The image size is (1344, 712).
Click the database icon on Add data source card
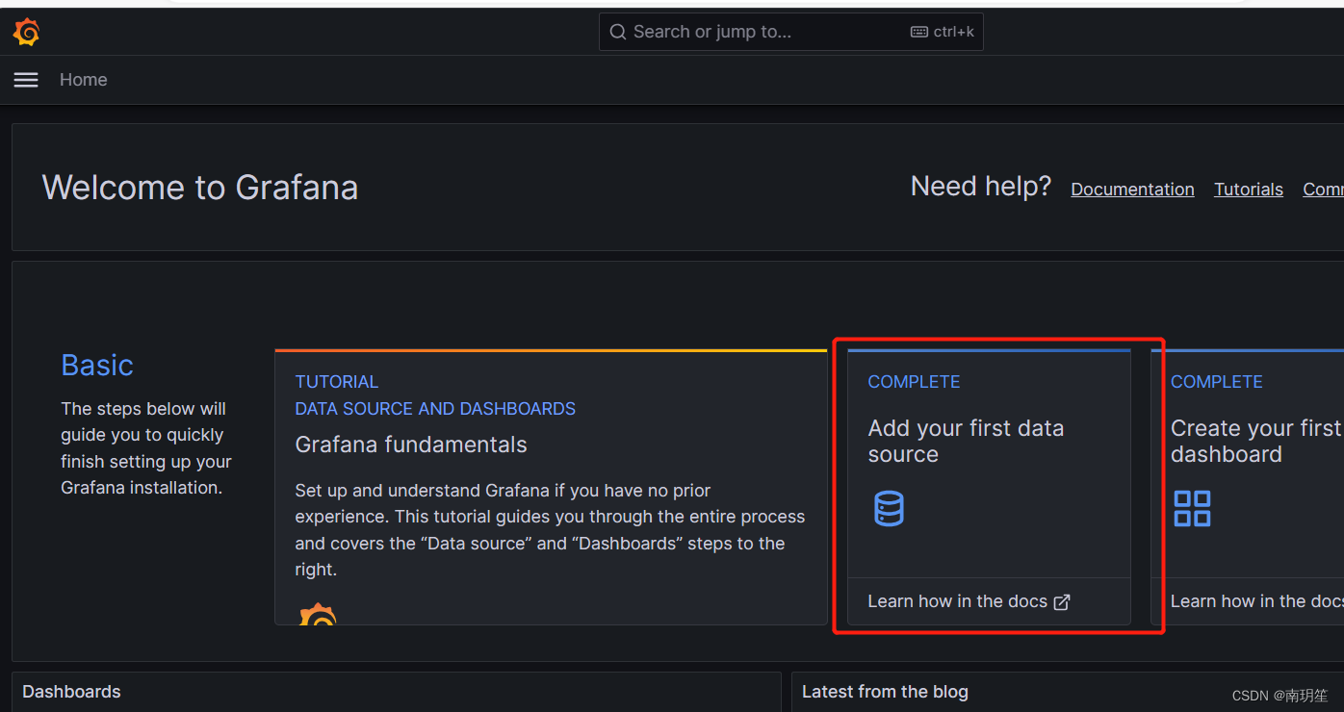pyautogui.click(x=889, y=508)
